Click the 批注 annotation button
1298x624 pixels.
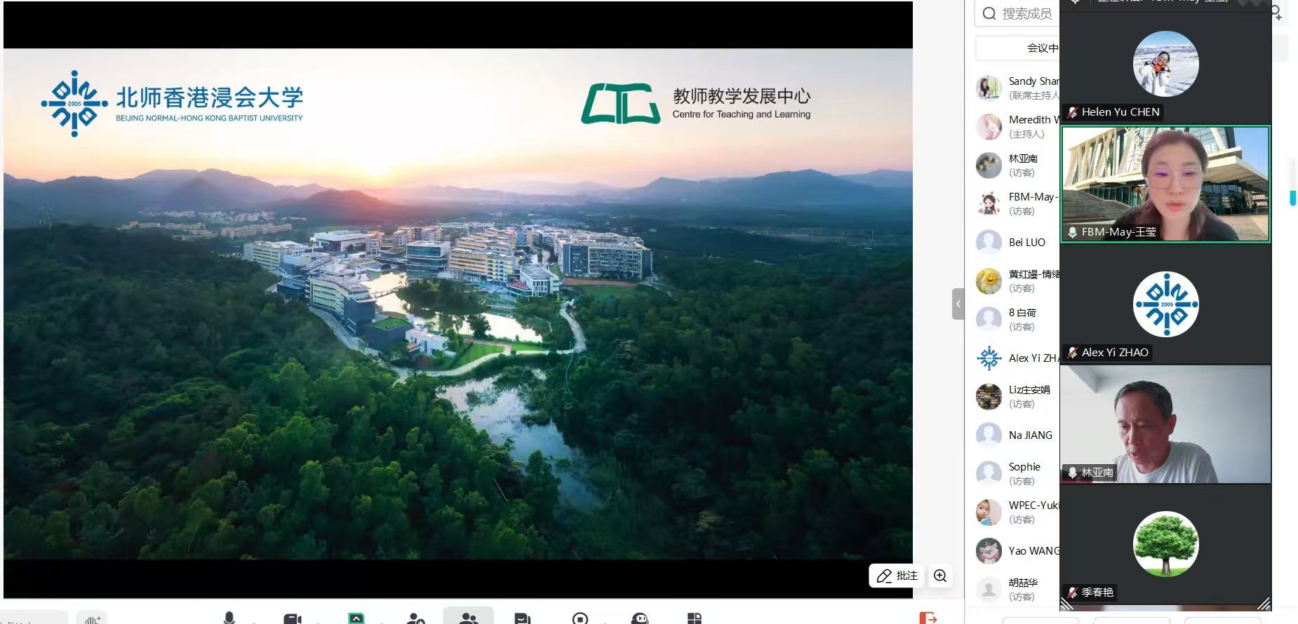pos(897,576)
